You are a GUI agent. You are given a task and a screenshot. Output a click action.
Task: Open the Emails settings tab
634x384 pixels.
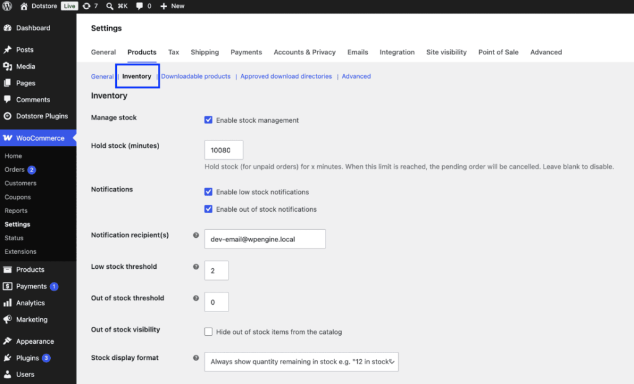tap(357, 52)
